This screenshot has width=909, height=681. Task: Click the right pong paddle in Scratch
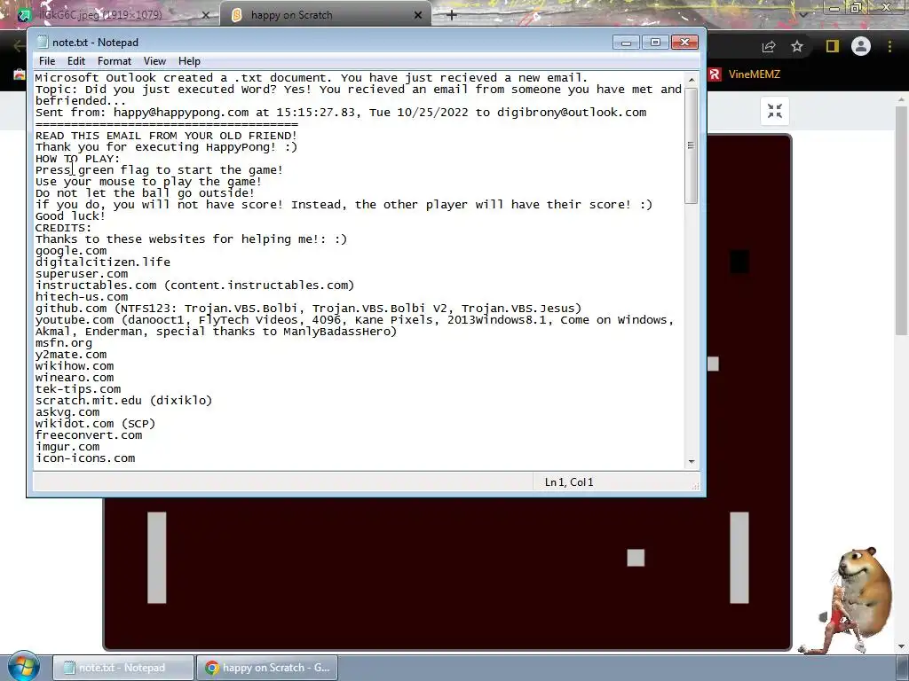coord(739,557)
